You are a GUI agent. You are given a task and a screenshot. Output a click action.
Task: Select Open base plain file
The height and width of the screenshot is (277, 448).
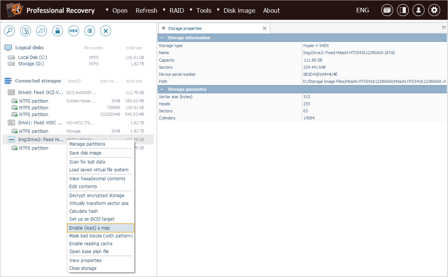click(x=101, y=252)
